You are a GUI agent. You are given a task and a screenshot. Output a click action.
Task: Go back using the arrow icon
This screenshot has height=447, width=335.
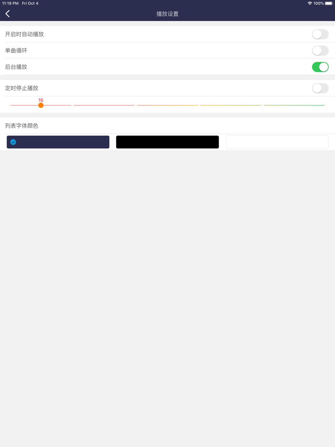(7, 14)
